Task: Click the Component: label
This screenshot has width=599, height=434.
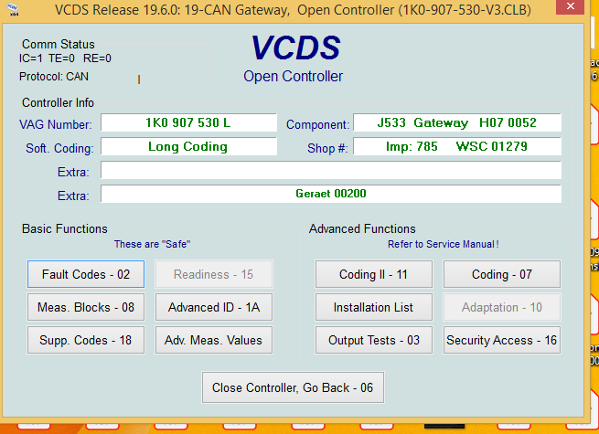Action: pyautogui.click(x=318, y=125)
